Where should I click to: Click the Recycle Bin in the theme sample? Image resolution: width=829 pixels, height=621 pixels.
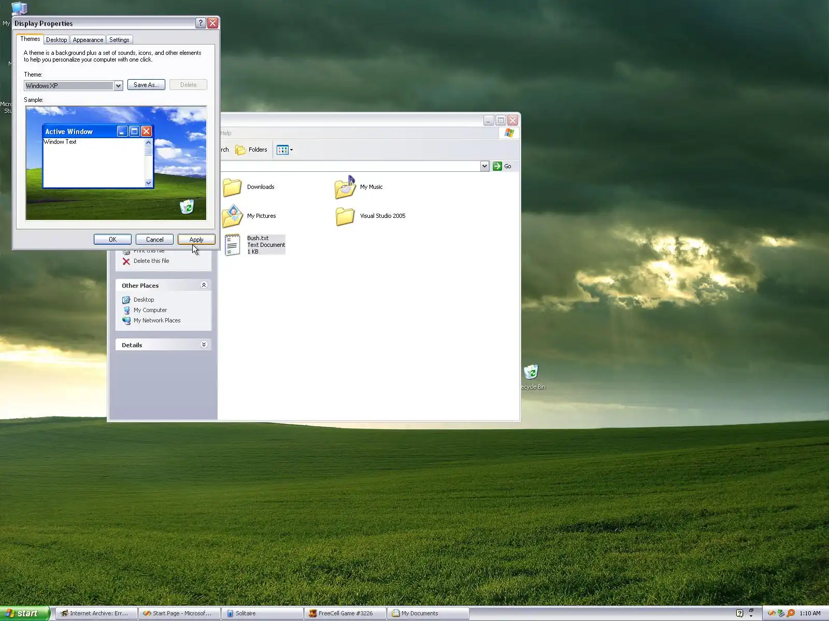pyautogui.click(x=187, y=207)
